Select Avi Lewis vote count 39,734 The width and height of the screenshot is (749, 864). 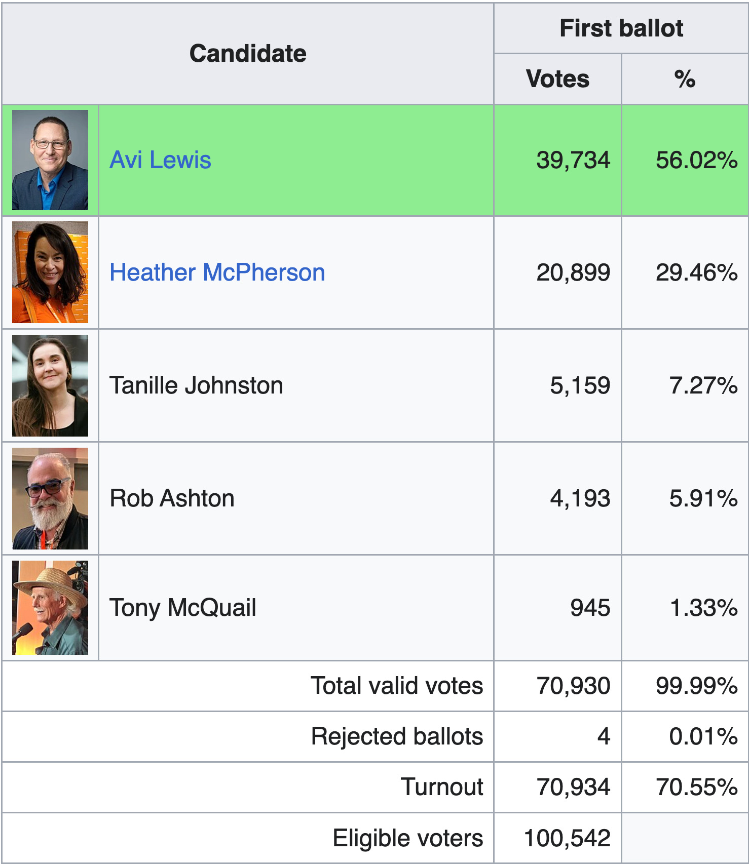(573, 160)
